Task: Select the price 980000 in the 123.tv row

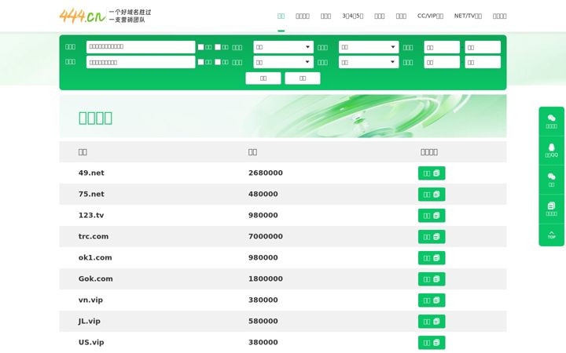Action: [x=263, y=216]
